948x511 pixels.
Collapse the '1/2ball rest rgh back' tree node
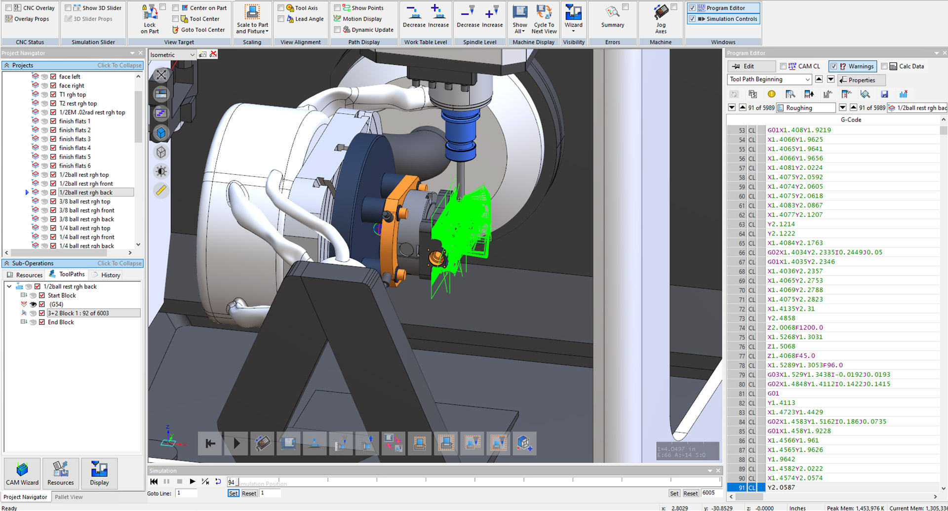pyautogui.click(x=9, y=286)
